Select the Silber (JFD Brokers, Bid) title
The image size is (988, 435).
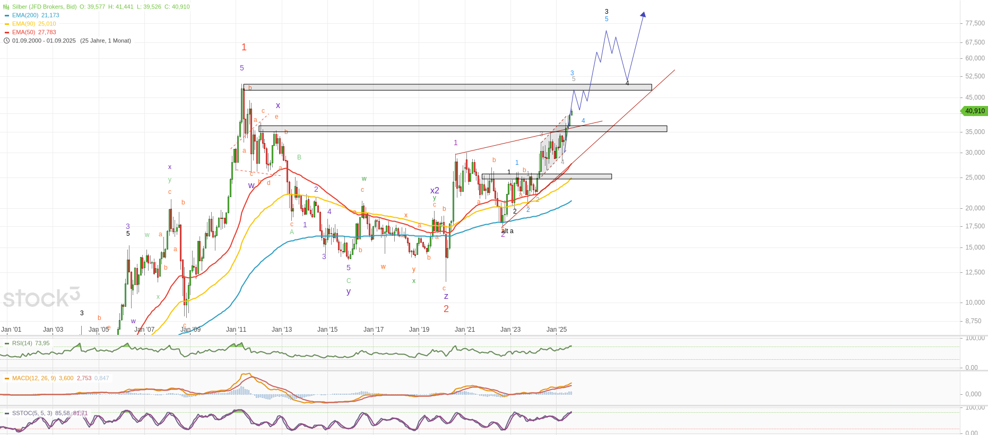click(x=45, y=7)
